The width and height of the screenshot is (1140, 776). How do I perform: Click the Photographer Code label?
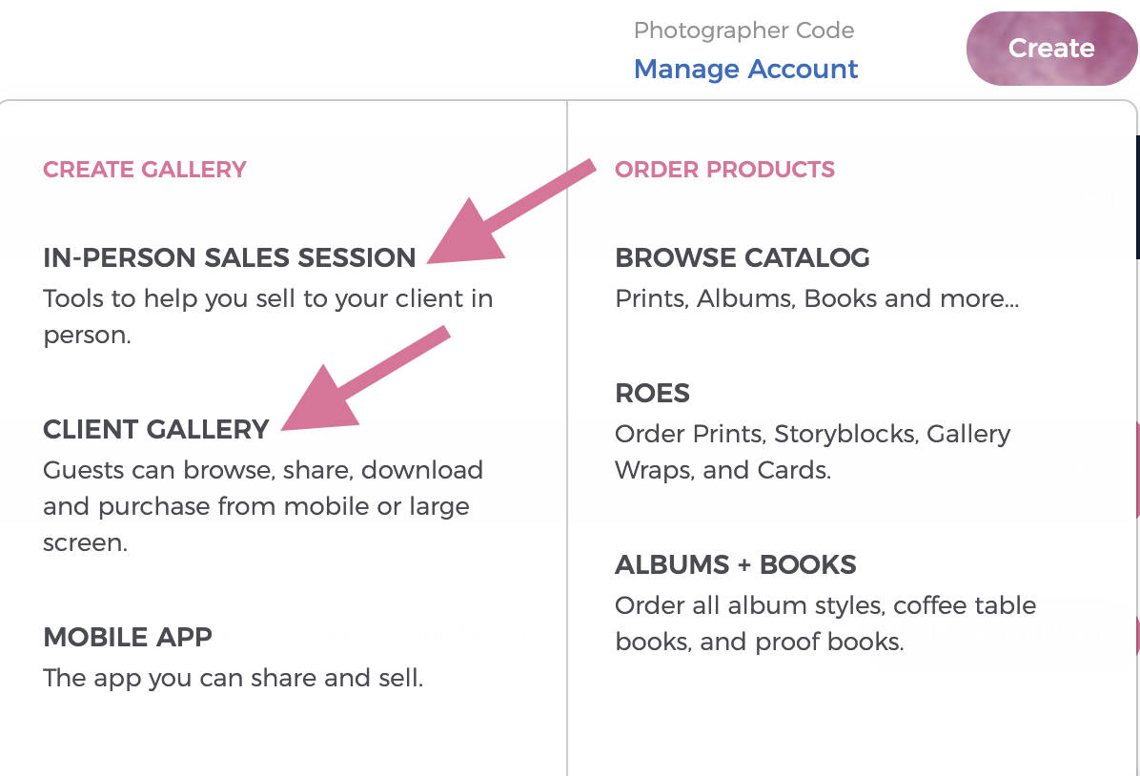[743, 31]
